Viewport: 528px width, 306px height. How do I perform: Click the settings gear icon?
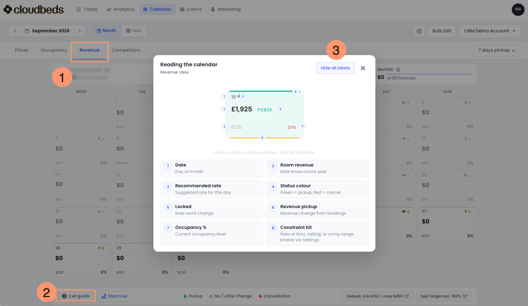[x=419, y=31]
